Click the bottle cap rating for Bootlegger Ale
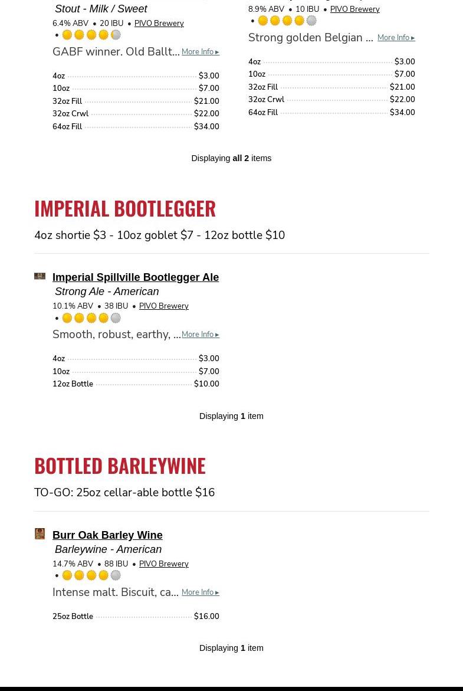463x691 pixels. pos(91,317)
